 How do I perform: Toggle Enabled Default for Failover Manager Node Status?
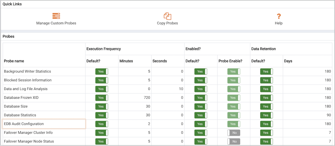pos(201,141)
